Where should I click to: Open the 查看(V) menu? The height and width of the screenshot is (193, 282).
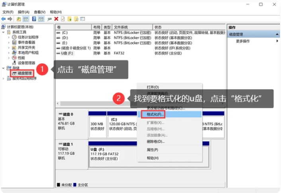39,12
